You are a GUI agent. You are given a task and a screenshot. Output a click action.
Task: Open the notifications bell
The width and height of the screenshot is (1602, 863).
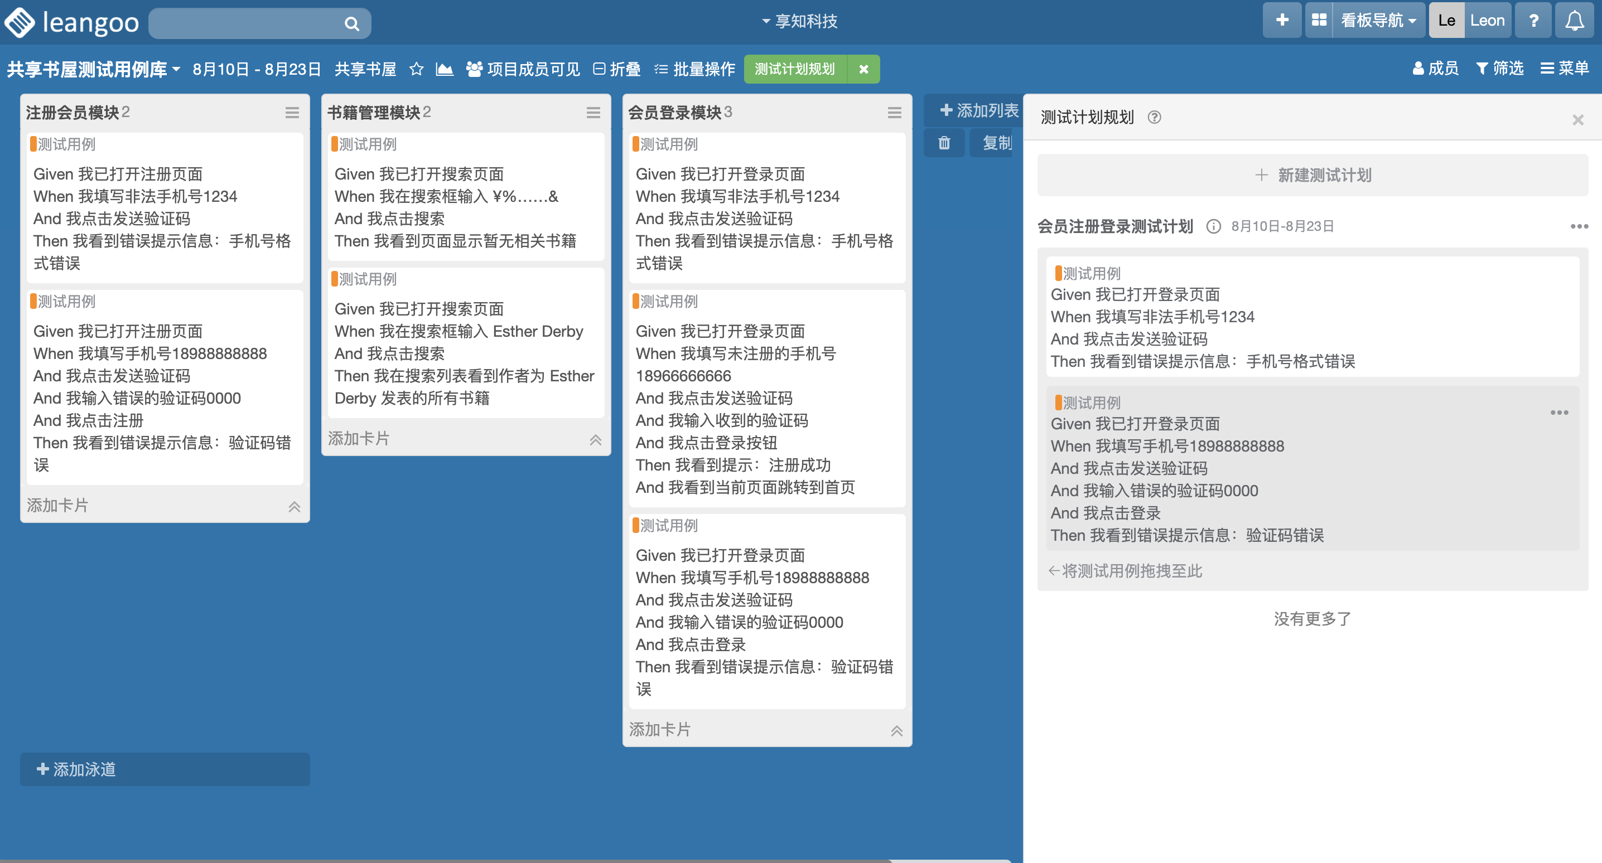click(x=1574, y=21)
